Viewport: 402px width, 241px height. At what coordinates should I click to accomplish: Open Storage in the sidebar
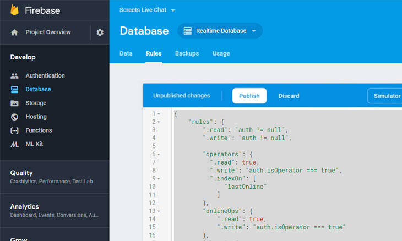click(36, 103)
